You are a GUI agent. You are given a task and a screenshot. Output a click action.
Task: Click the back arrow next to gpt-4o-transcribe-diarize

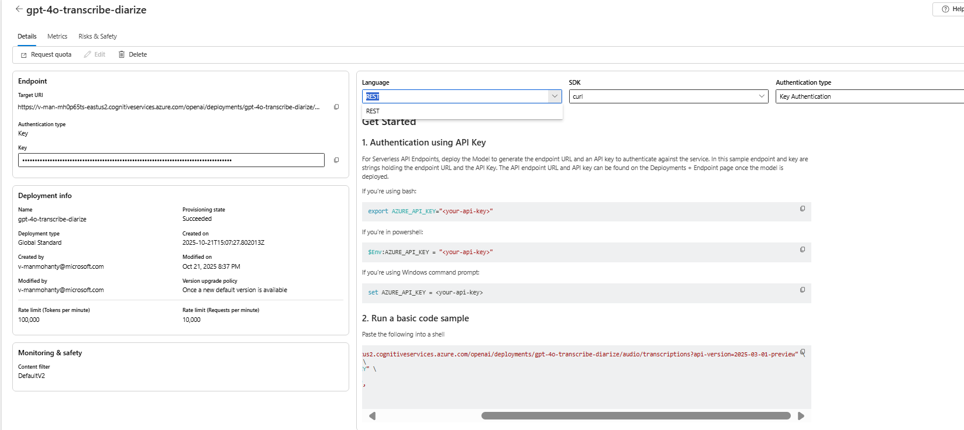click(x=19, y=9)
